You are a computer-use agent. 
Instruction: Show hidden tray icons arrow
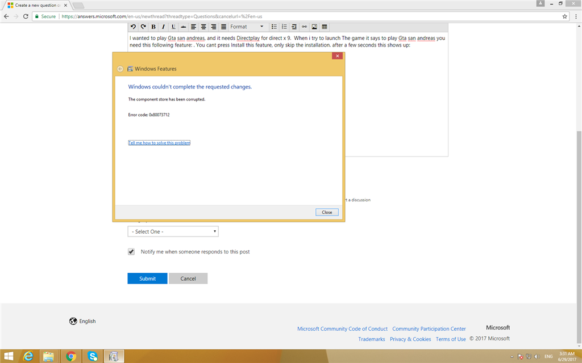(512, 357)
